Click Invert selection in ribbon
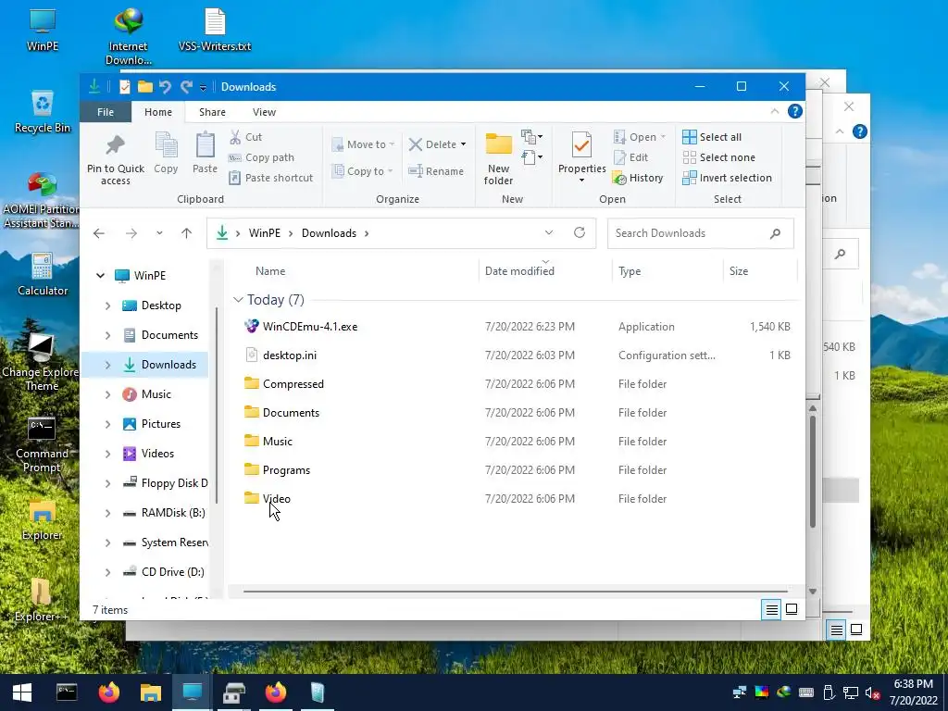 728,178
